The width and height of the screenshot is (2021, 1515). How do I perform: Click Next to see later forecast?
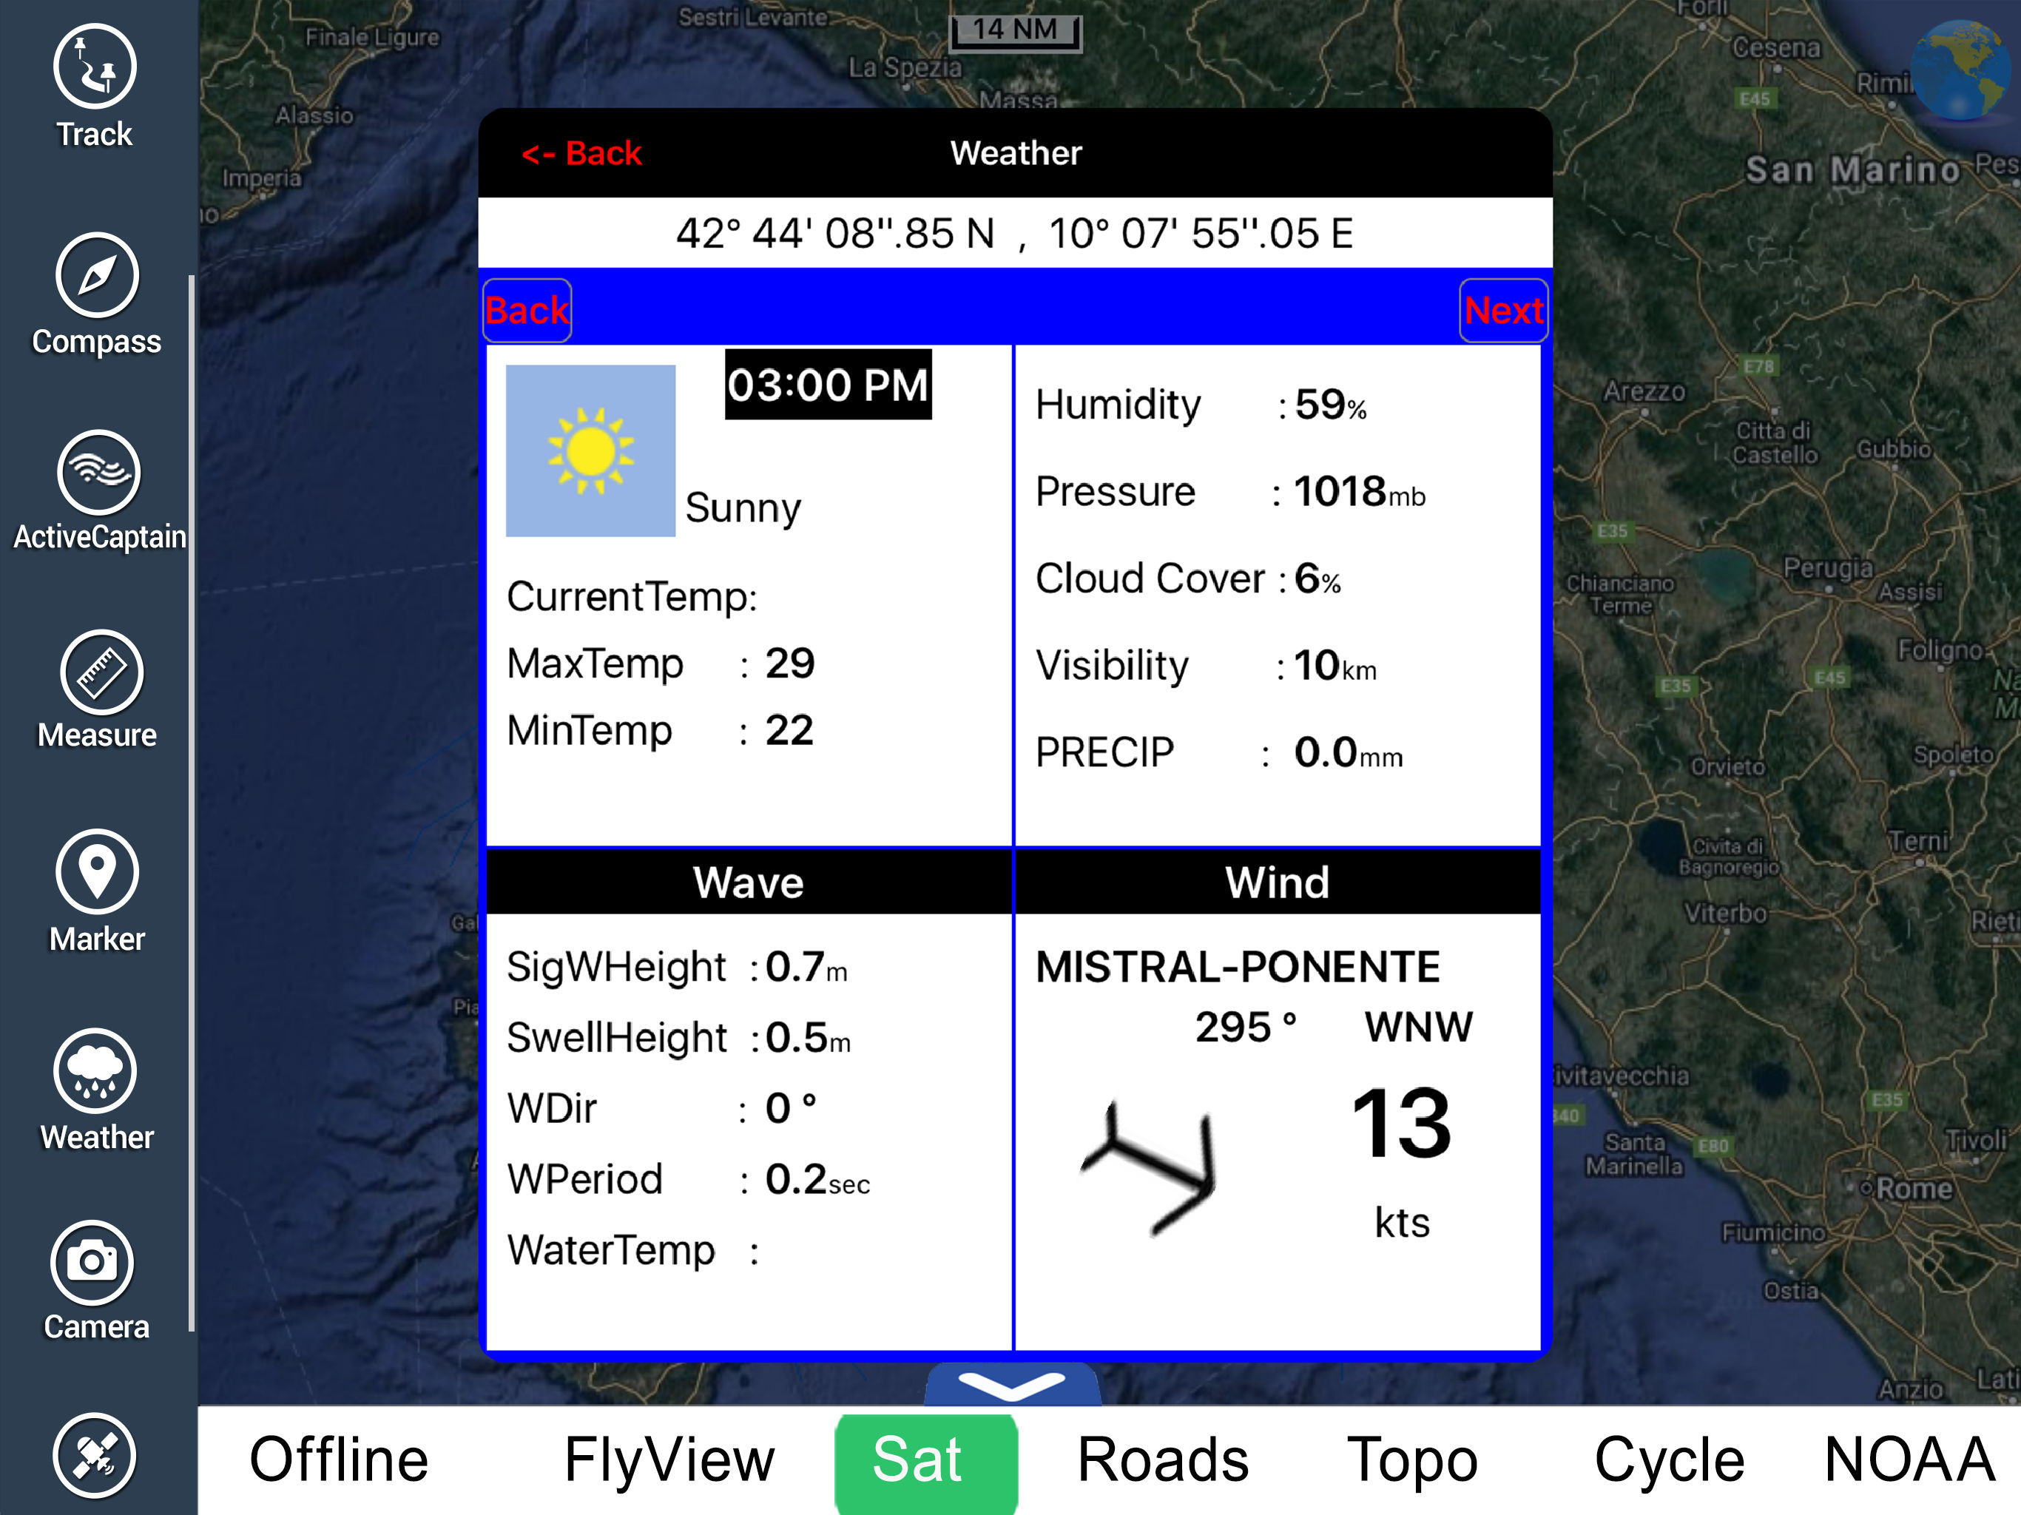pos(1502,311)
